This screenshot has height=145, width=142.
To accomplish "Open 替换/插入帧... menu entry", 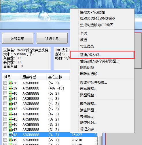I will (x=102, y=55).
